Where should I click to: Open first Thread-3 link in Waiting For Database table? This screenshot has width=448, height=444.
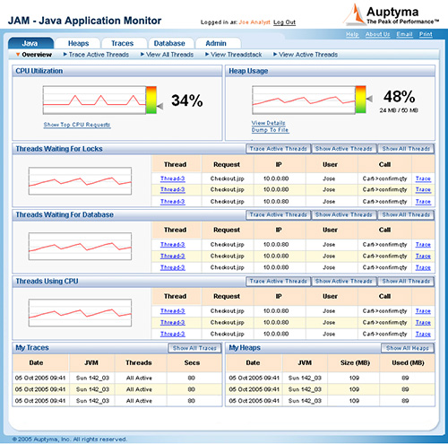(x=173, y=245)
